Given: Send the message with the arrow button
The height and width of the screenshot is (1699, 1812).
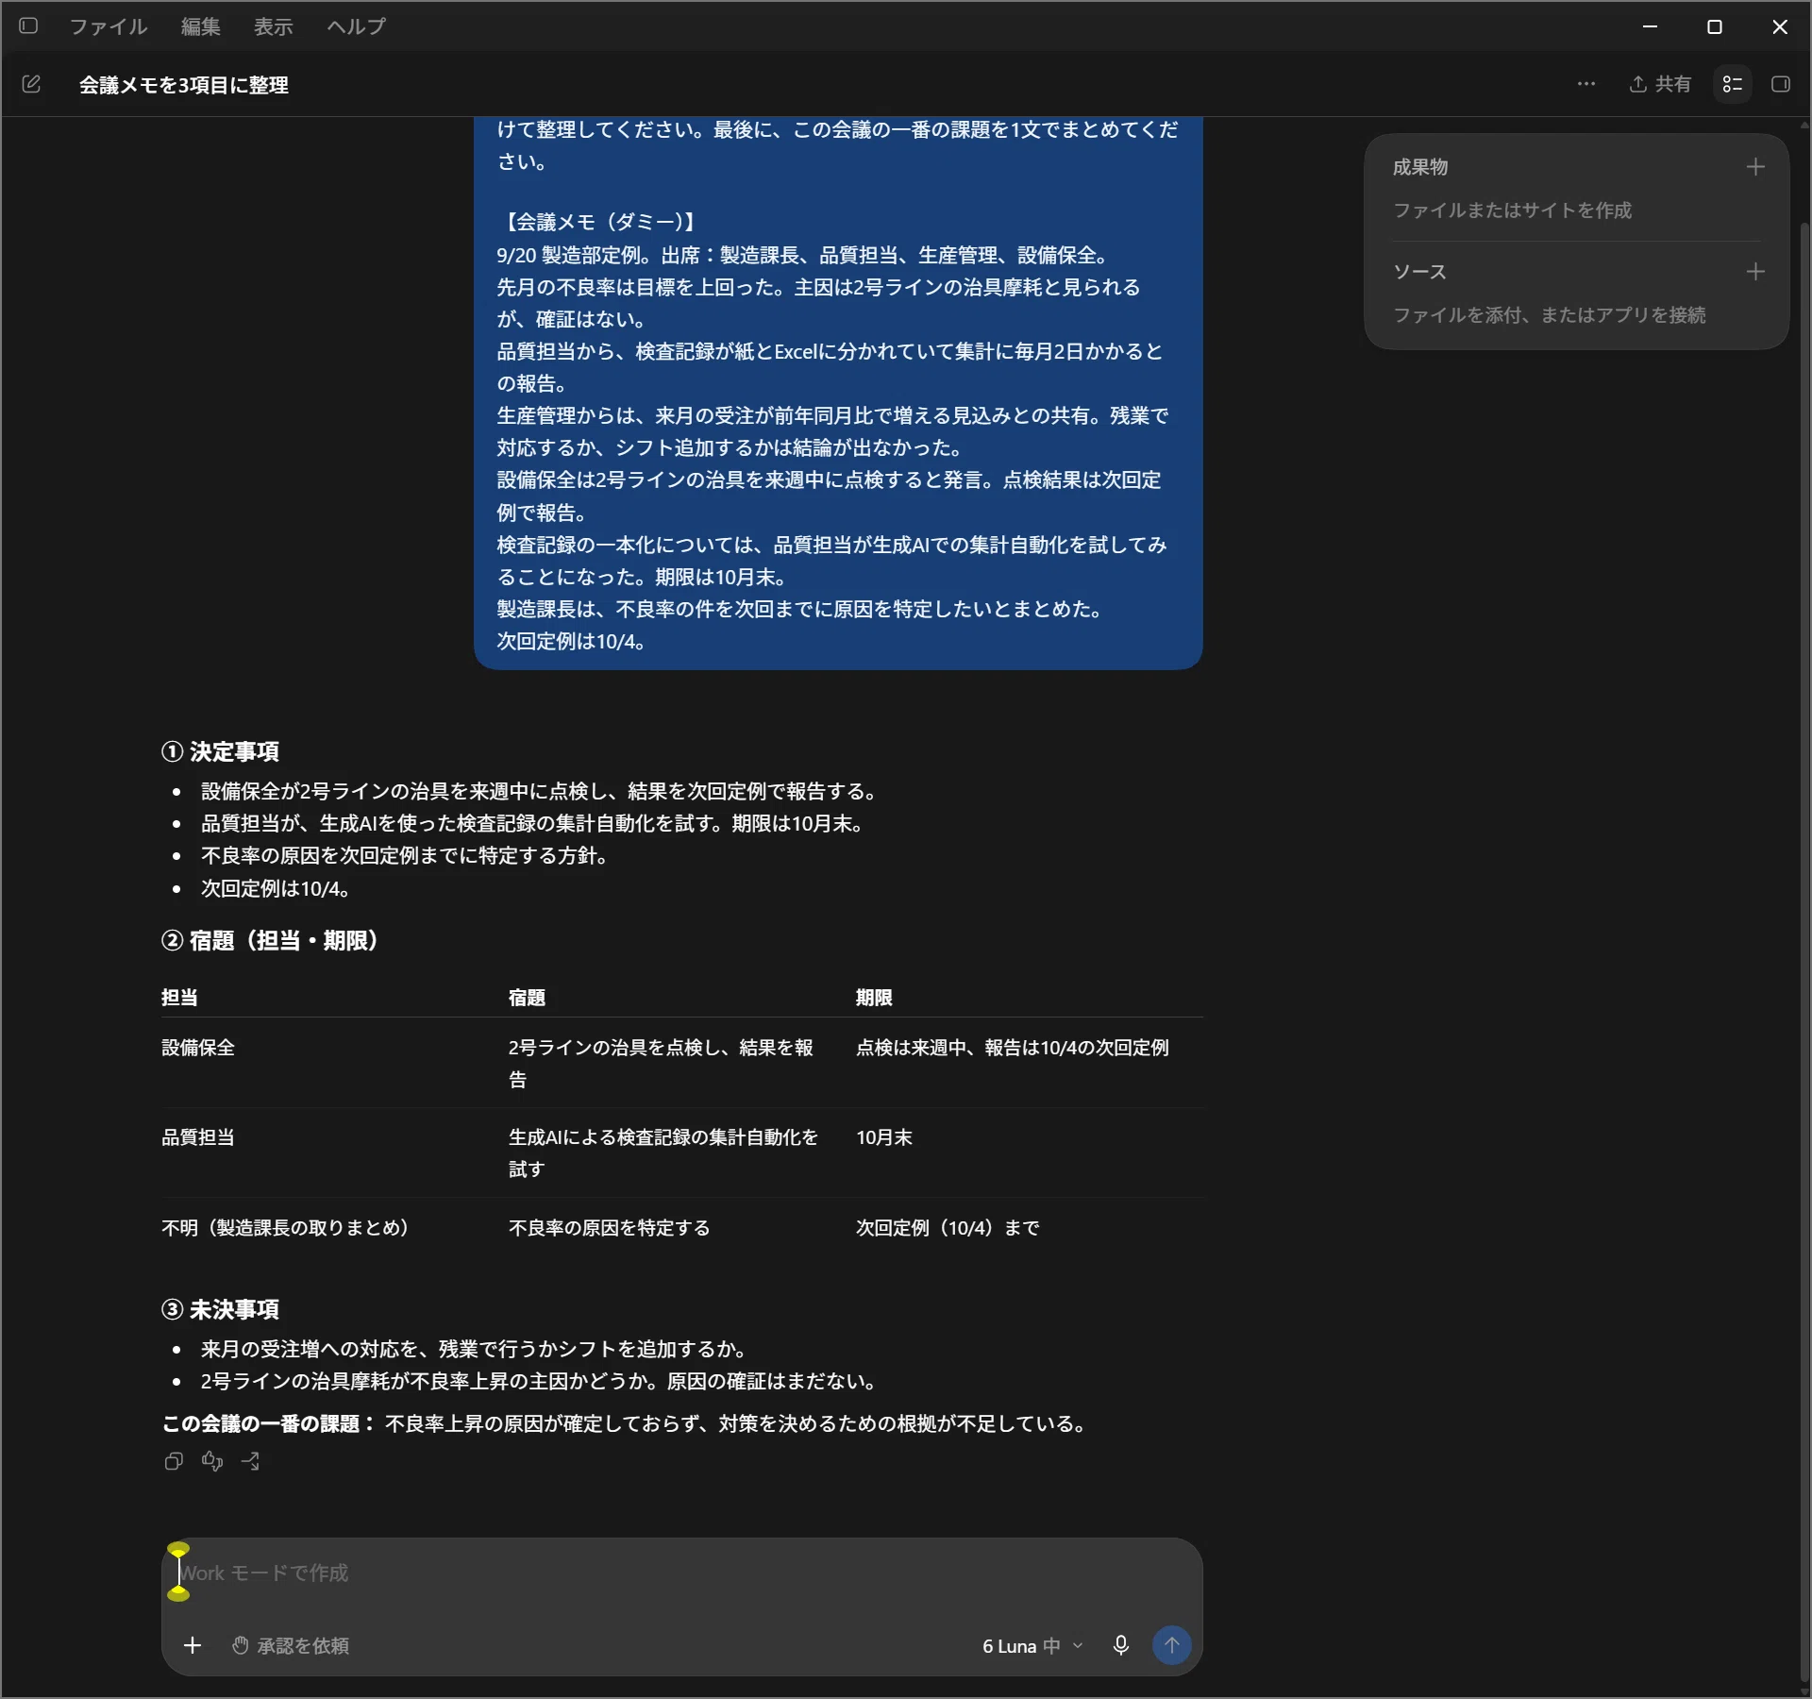Looking at the screenshot, I should point(1172,1645).
